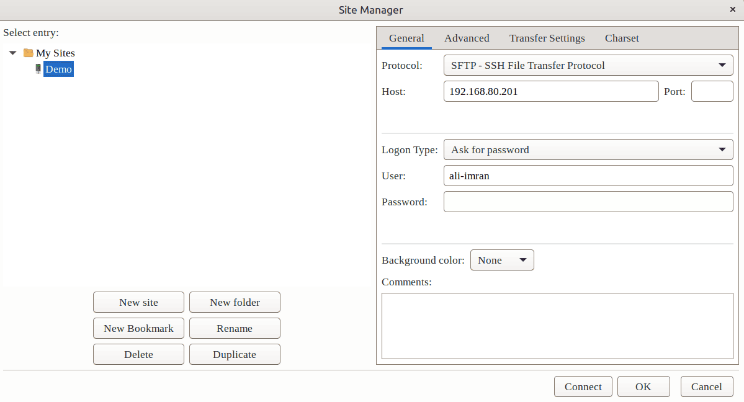Viewport: 744px width, 402px height.
Task: Select the My Sites folder label
Action: (55, 53)
